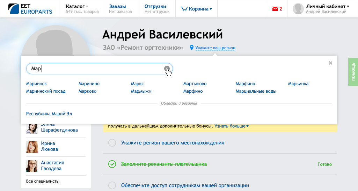Expand the Узнать больше link
This screenshot has width=358, height=191.
231,126
